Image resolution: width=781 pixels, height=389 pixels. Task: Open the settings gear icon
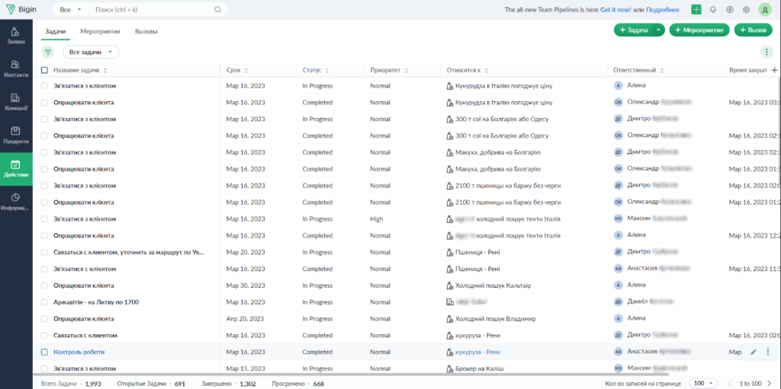point(746,10)
